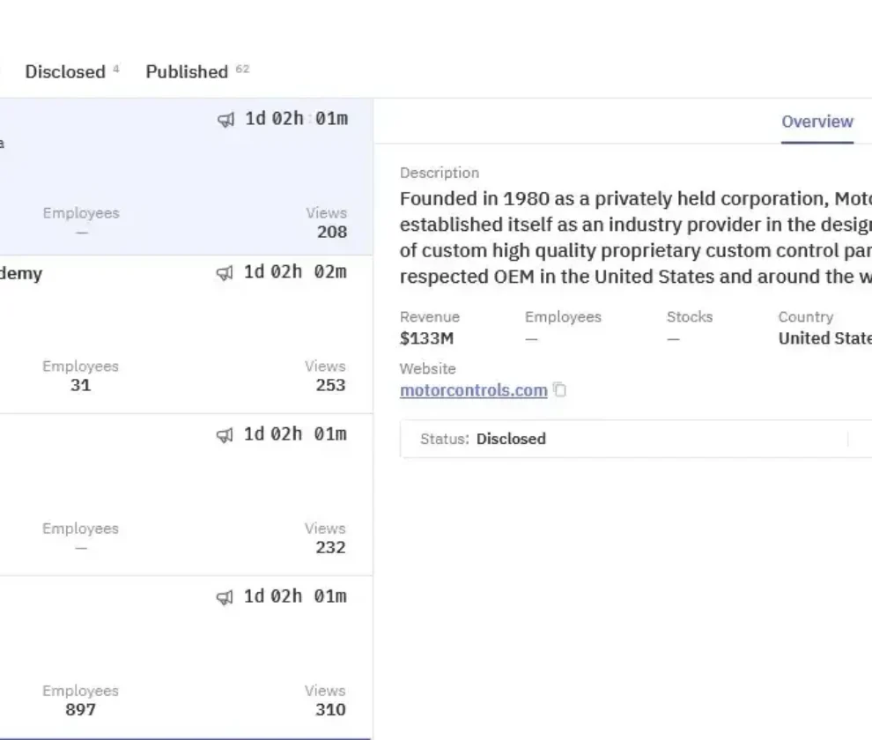The image size is (872, 740).
Task: Click the Views count of 310
Action: point(331,710)
